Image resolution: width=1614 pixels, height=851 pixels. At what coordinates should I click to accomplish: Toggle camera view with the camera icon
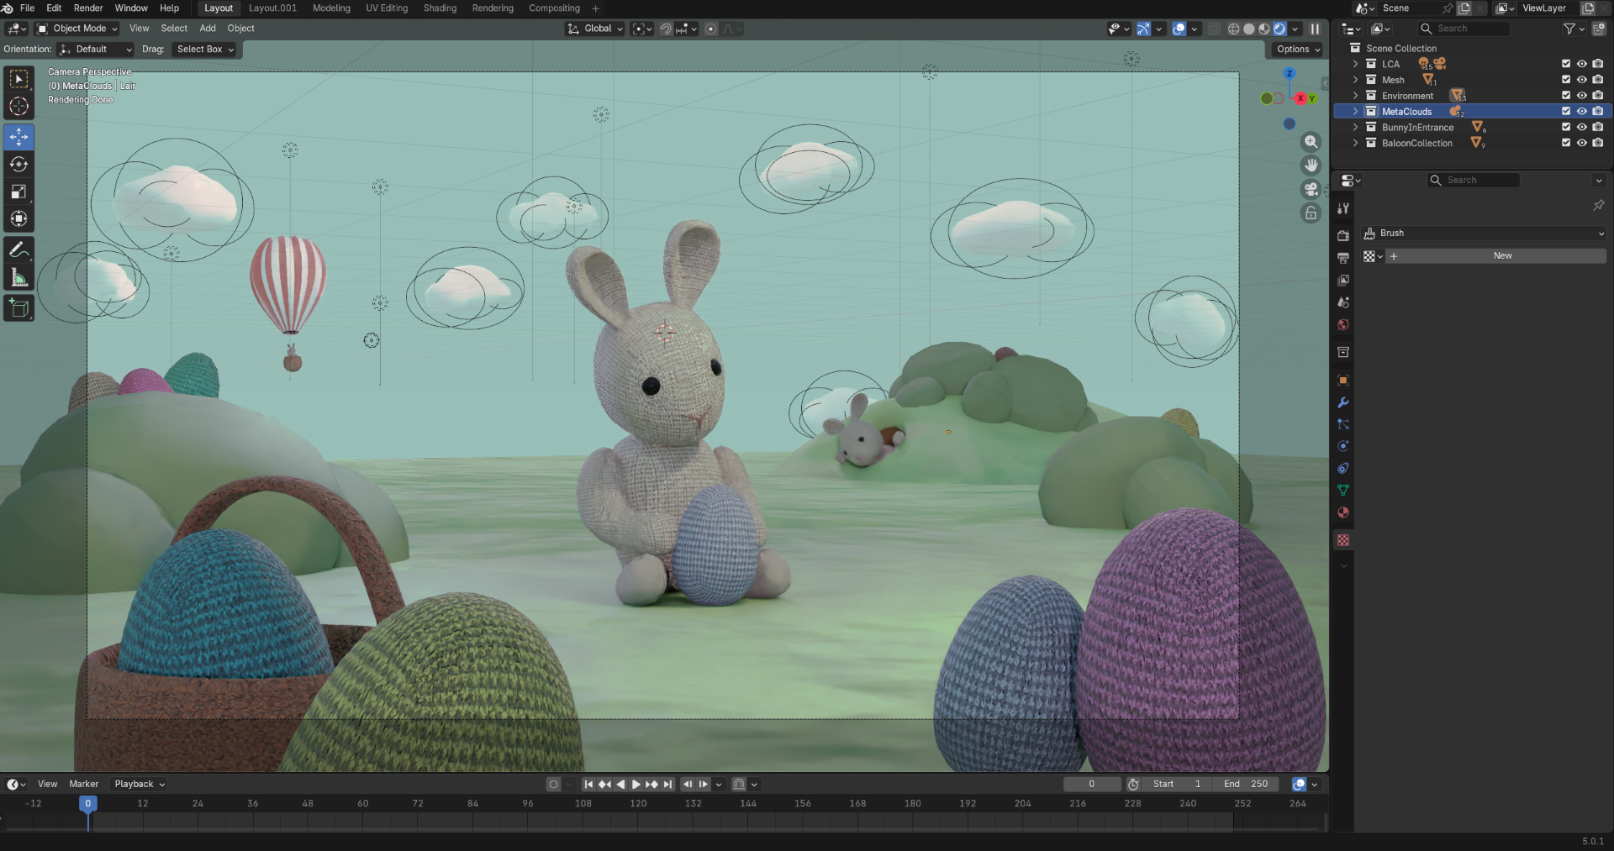pos(1311,189)
